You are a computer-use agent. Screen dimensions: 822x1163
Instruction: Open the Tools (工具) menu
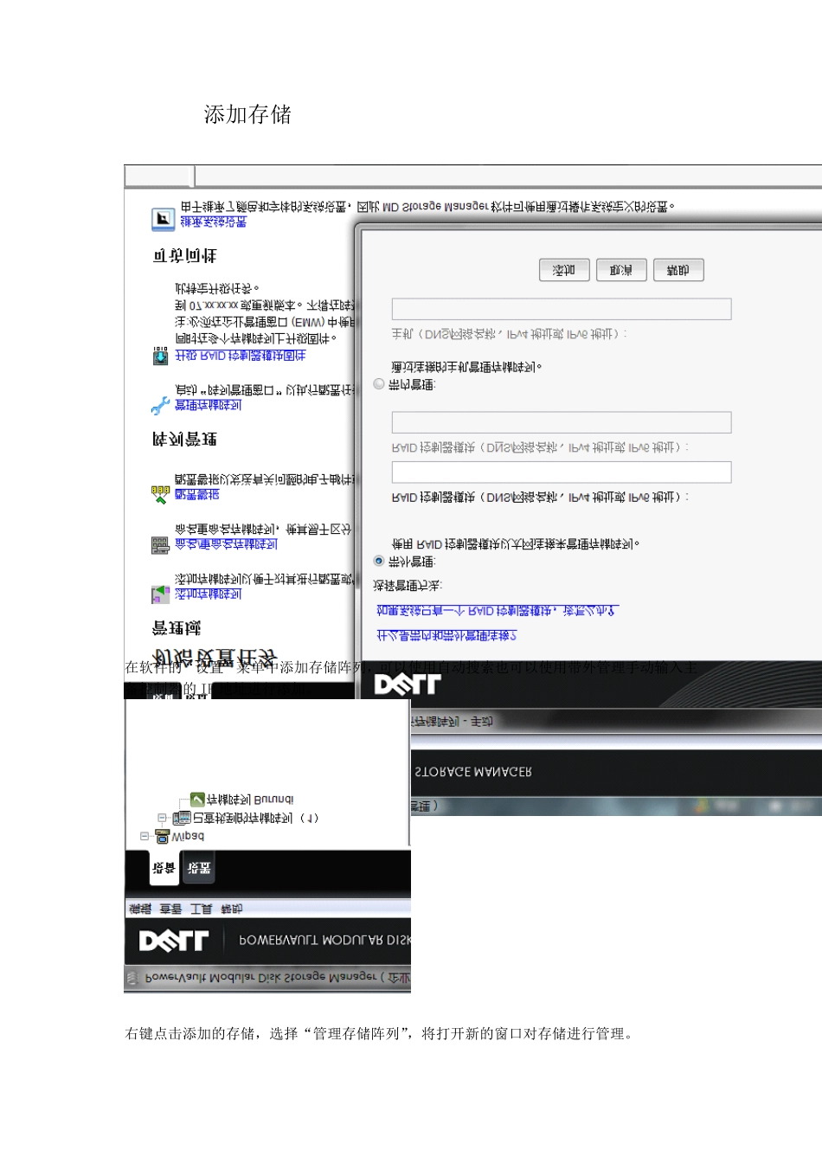202,909
